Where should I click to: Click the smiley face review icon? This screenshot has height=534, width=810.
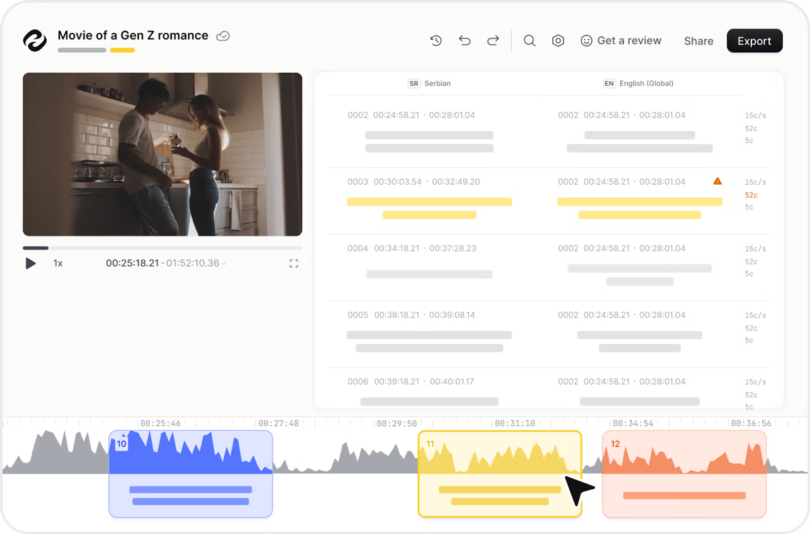coord(586,40)
